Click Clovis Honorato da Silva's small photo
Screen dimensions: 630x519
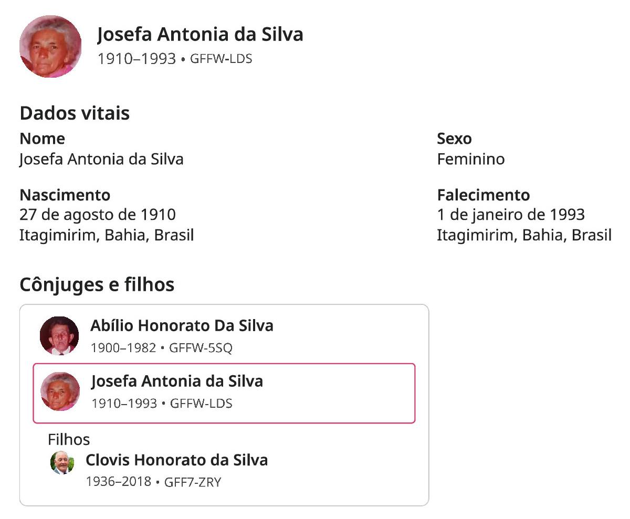pyautogui.click(x=62, y=462)
